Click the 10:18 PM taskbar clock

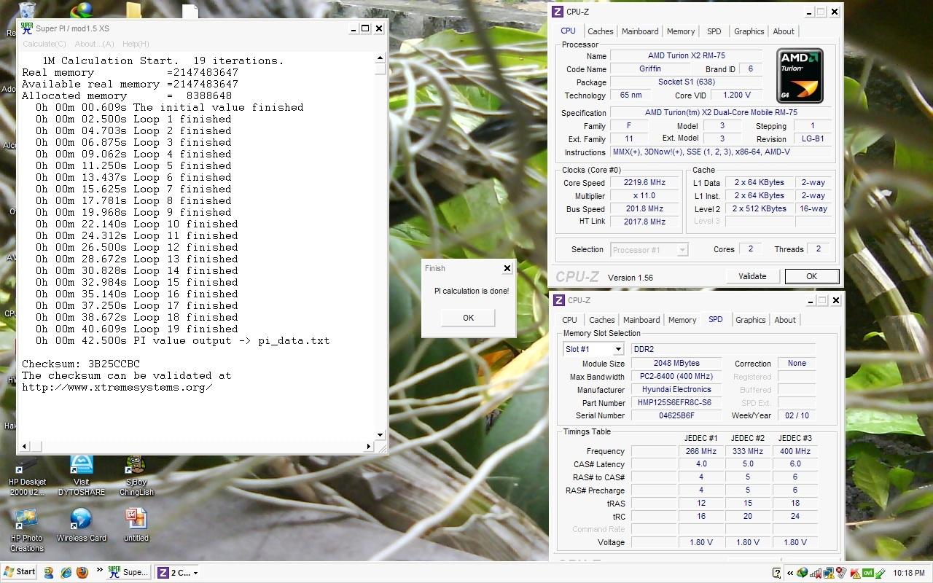point(908,573)
